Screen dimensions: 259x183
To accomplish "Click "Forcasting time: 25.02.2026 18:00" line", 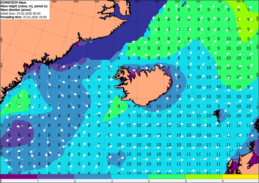I will pyautogui.click(x=24, y=17).
